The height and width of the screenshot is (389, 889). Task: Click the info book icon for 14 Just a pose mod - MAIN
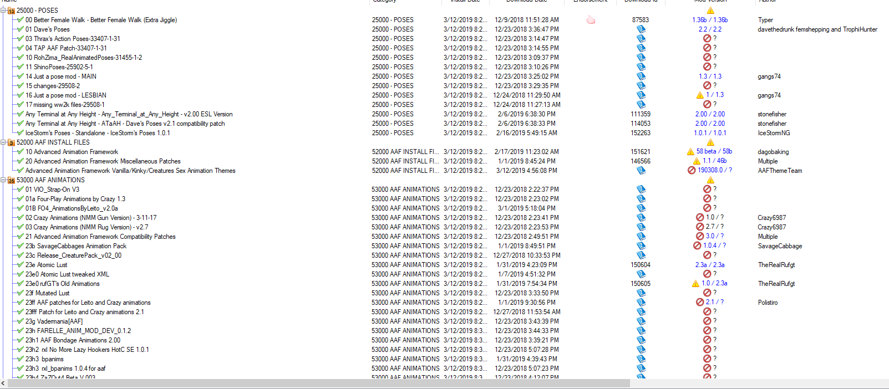(641, 76)
